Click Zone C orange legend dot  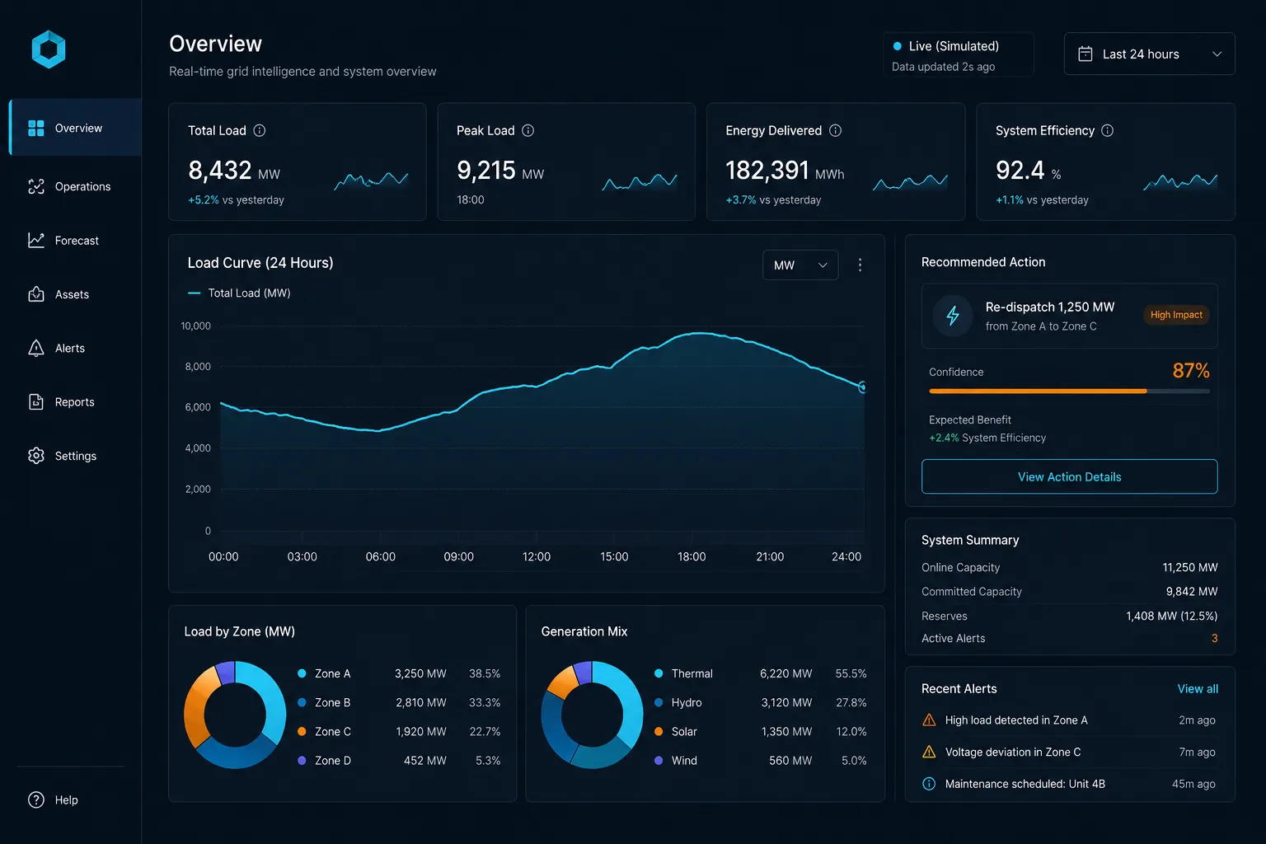[302, 731]
